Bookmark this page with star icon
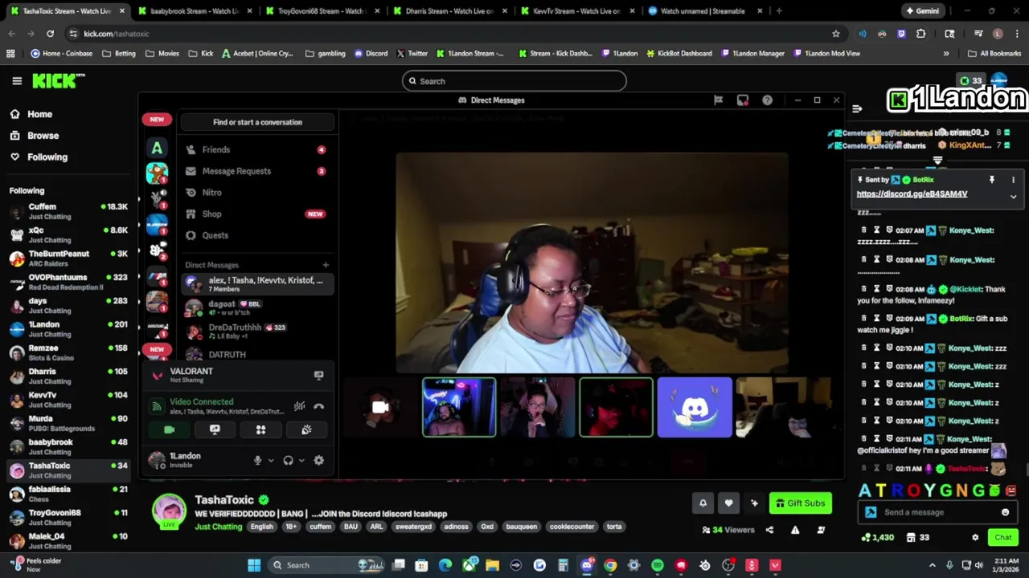1029x578 pixels. tap(836, 34)
